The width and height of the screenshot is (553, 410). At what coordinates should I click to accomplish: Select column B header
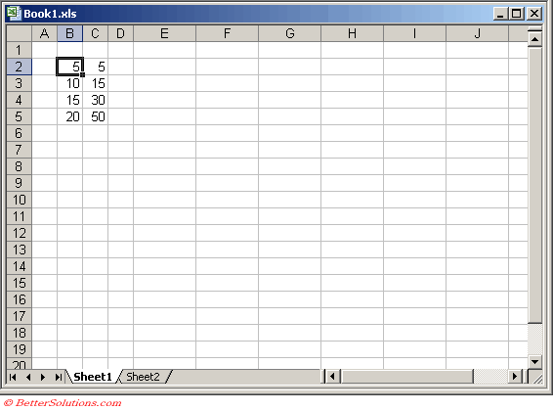point(69,33)
